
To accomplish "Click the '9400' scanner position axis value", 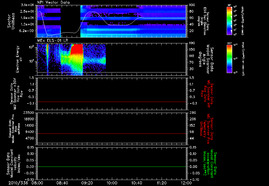I will click(30, 132).
